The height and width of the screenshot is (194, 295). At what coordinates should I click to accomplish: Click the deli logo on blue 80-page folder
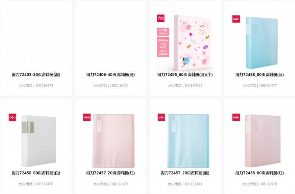[236, 19]
